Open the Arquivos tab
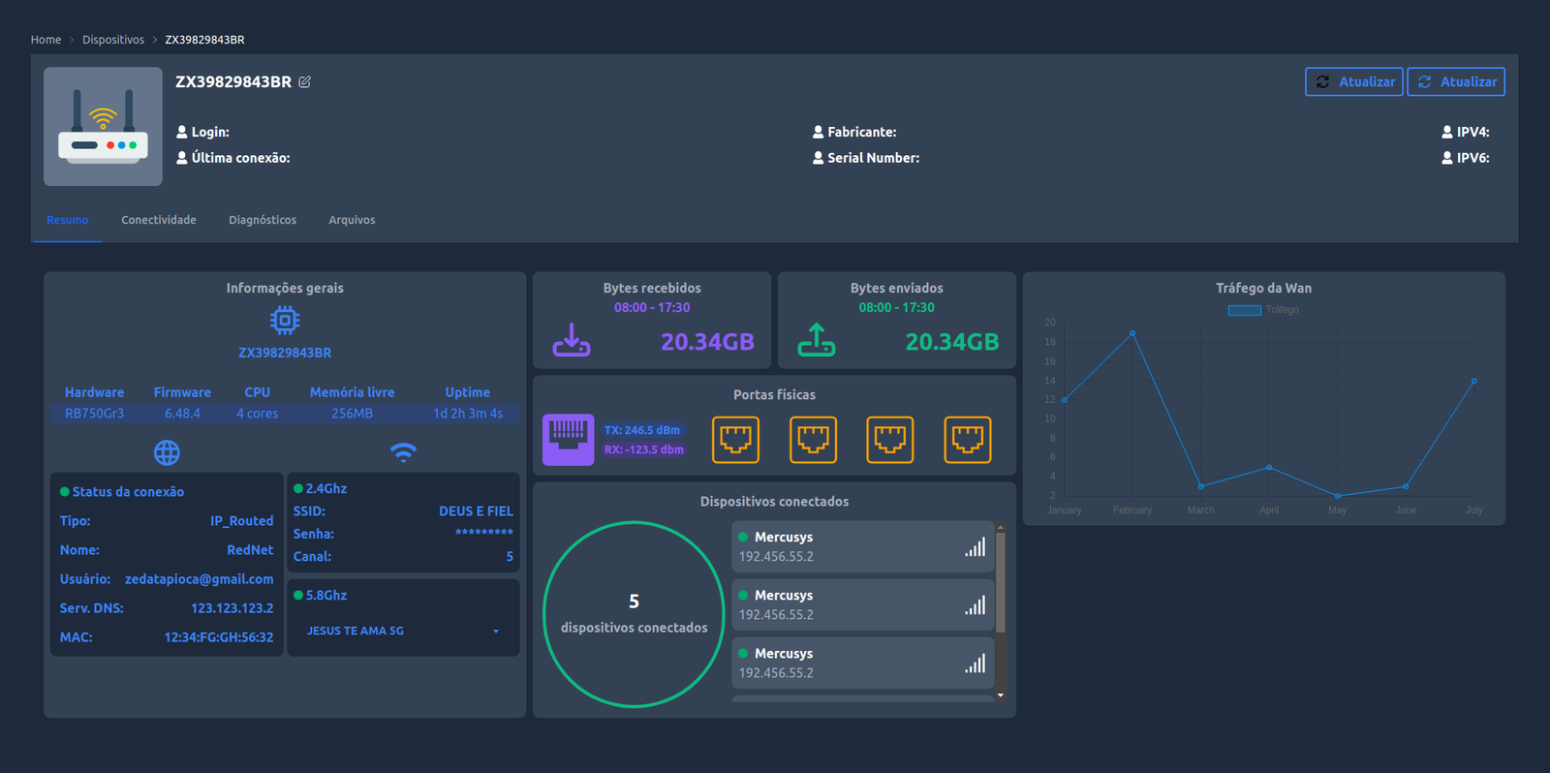The image size is (1550, 773). click(352, 220)
